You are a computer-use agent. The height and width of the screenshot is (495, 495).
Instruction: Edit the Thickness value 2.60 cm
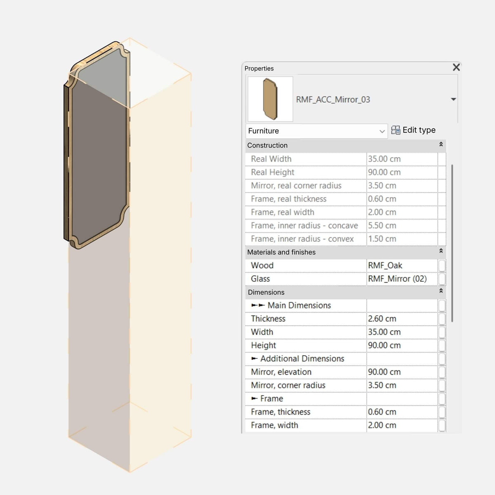coord(402,319)
